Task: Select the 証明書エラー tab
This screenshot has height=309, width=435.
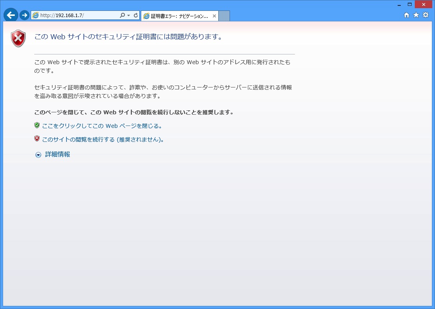Action: (175, 16)
